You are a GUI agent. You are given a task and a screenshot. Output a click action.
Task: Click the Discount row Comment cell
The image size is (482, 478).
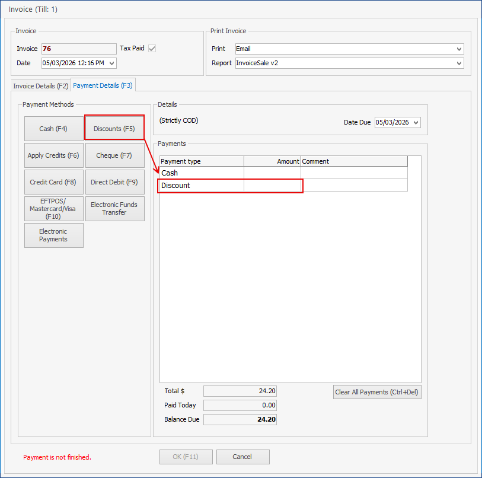(354, 186)
